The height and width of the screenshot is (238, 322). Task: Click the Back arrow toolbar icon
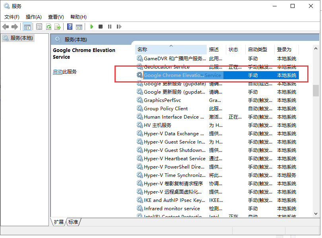click(6, 27)
